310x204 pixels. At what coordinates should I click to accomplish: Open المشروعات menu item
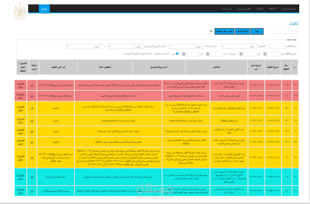click(227, 9)
